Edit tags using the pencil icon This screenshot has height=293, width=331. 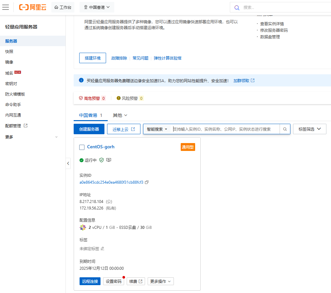(x=102, y=248)
